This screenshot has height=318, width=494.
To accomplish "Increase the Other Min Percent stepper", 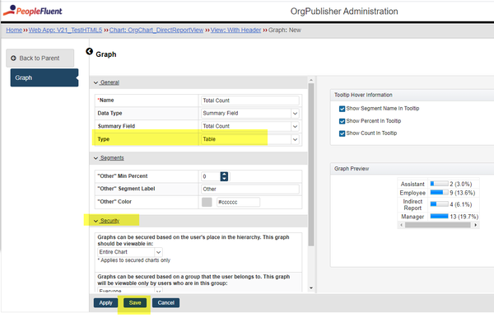I will pos(224,174).
